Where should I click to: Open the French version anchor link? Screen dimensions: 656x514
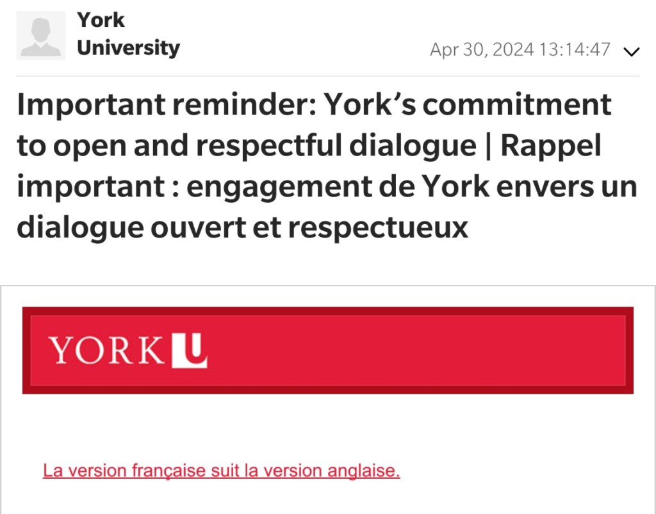(221, 471)
